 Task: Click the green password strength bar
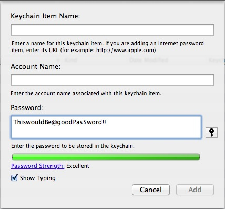(106, 157)
